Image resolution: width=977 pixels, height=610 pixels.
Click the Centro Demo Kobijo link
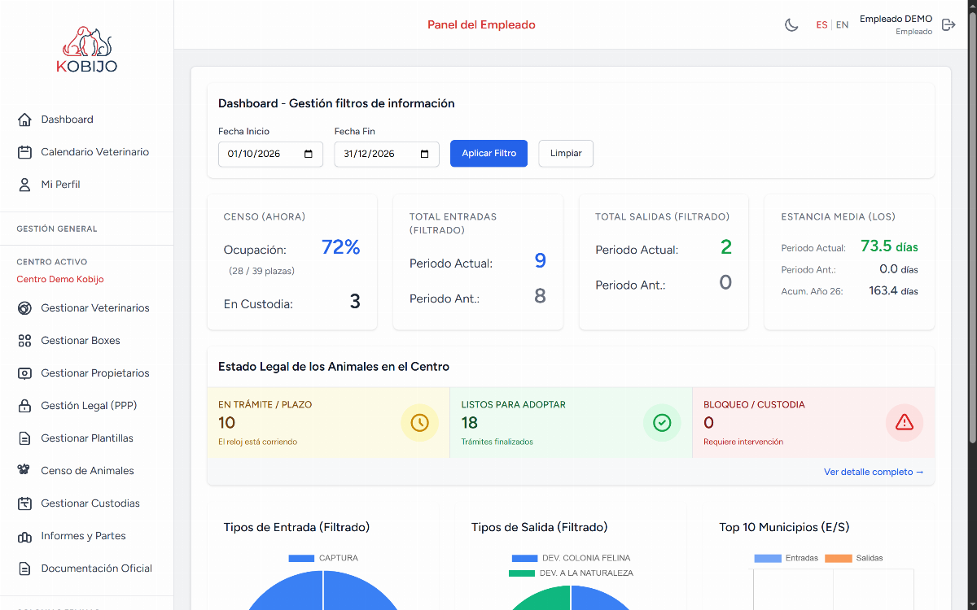[x=60, y=280]
